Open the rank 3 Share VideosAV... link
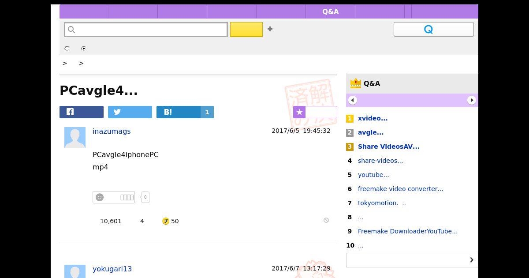Viewport: 529px width, 278px height. 389,147
